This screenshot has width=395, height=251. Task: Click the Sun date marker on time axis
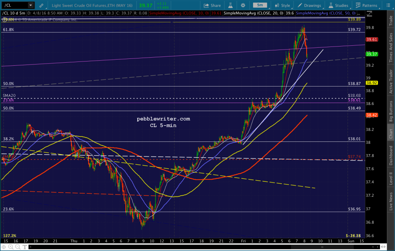coord(351,241)
